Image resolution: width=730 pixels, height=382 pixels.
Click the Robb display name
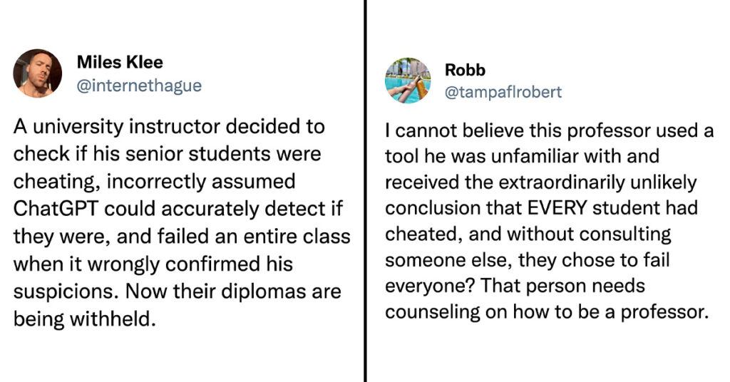465,70
